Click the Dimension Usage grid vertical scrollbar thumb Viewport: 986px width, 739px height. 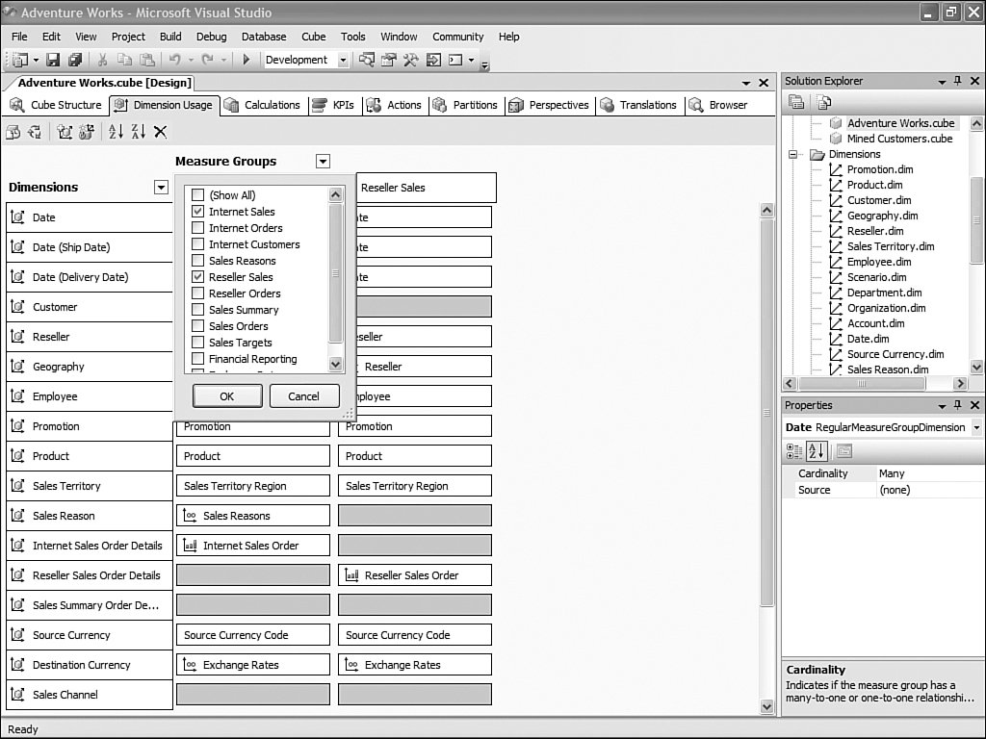[x=766, y=413]
